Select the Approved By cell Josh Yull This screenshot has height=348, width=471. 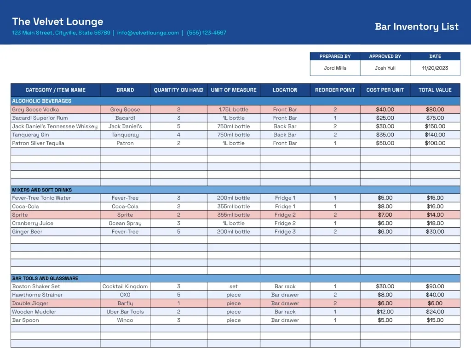(385, 68)
